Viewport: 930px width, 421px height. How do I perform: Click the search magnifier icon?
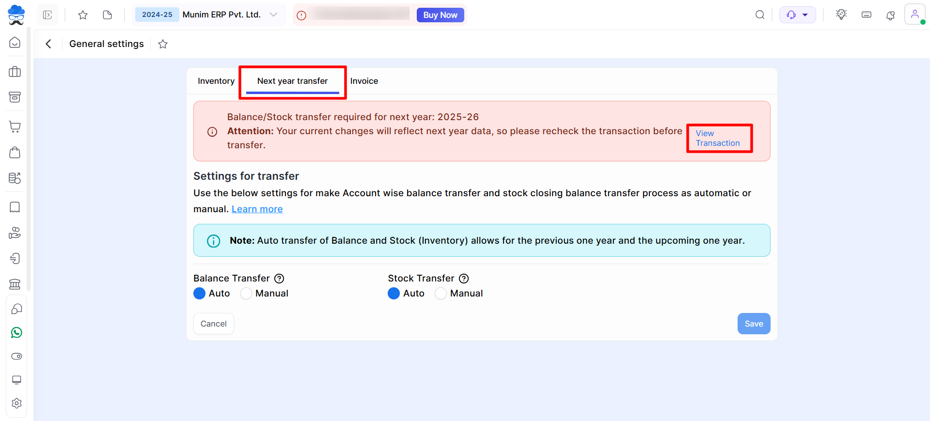[760, 15]
